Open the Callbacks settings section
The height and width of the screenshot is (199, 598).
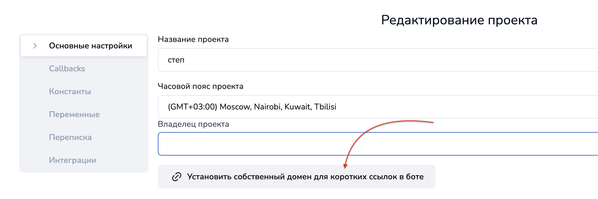coord(67,69)
